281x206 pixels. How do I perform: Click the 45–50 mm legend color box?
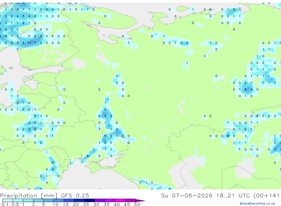pos(130,200)
